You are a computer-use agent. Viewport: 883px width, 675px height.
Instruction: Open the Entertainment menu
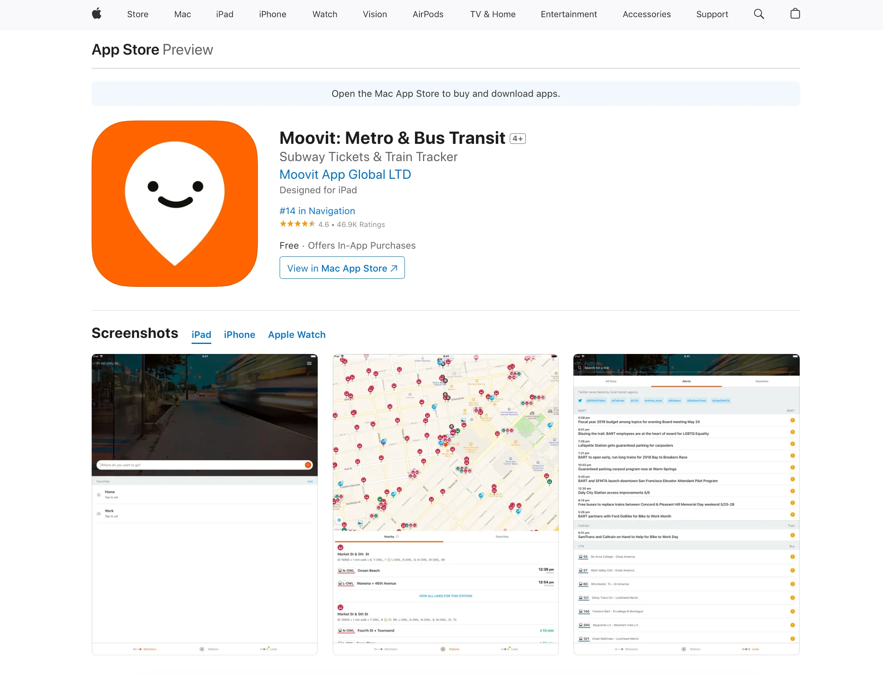[569, 14]
